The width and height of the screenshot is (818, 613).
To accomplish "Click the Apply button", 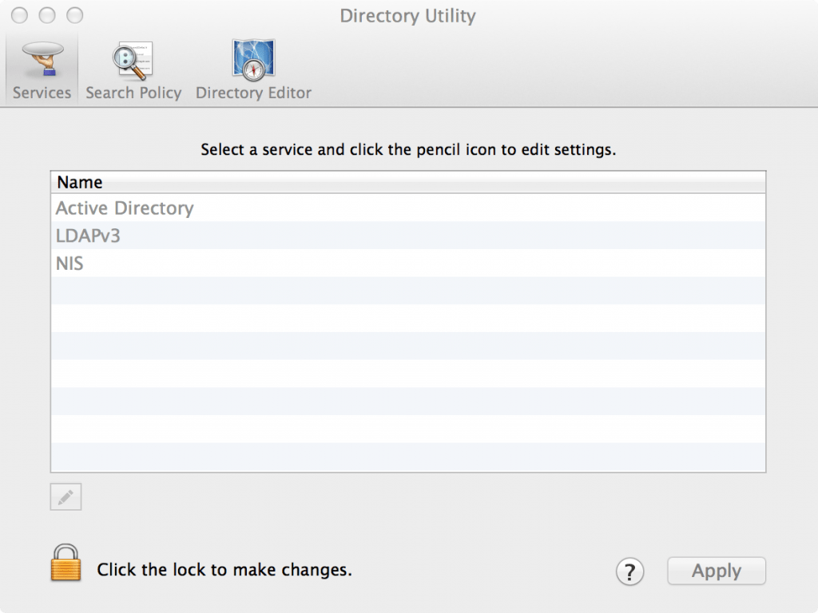I will (x=717, y=571).
